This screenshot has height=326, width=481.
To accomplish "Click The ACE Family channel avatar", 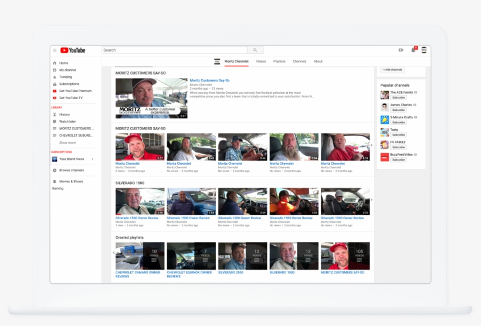I will 385,95.
